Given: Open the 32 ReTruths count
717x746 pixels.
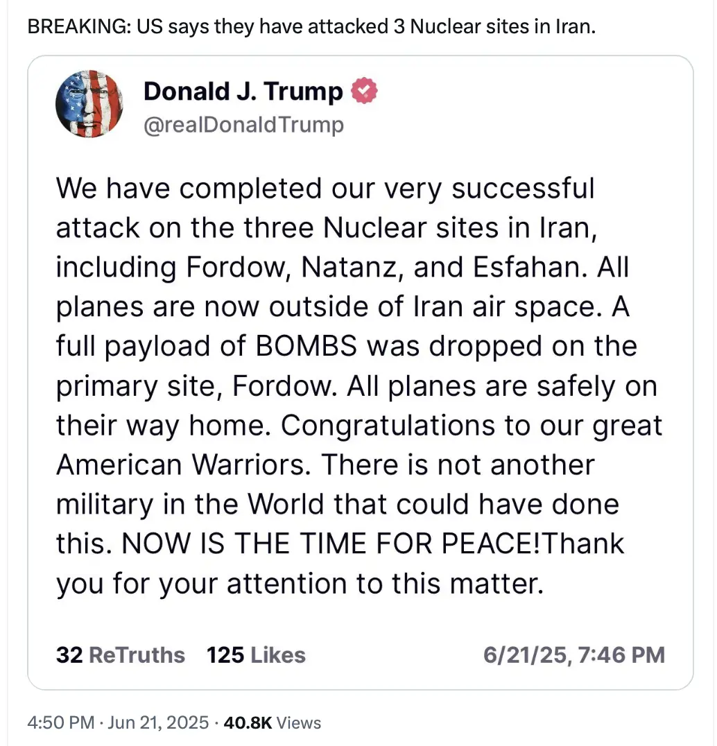Looking at the screenshot, I should [120, 655].
